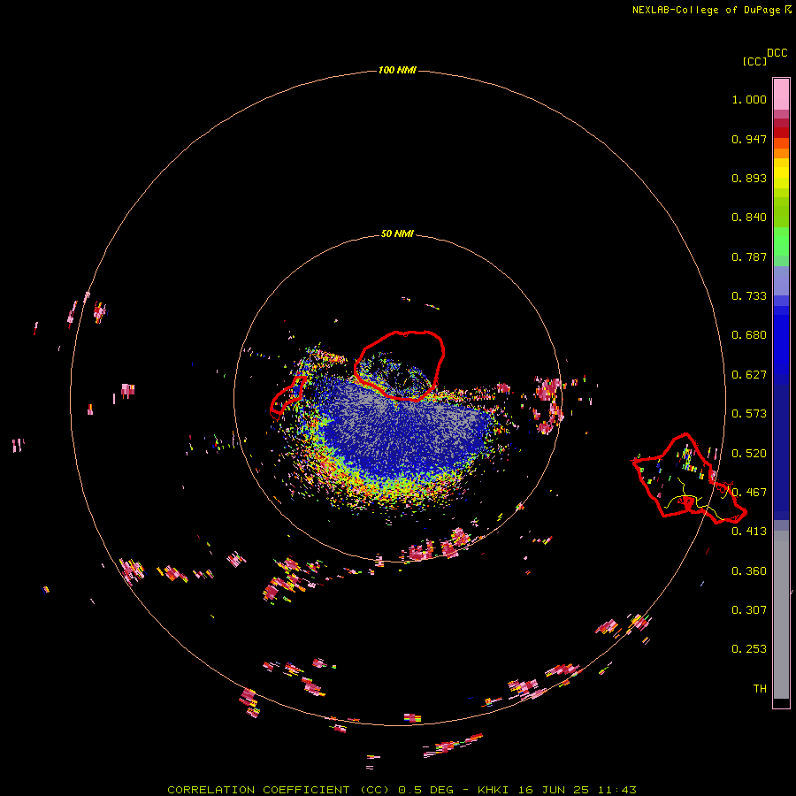The image size is (796, 796).
Task: Click the 0.840 scale value
Action: (749, 218)
